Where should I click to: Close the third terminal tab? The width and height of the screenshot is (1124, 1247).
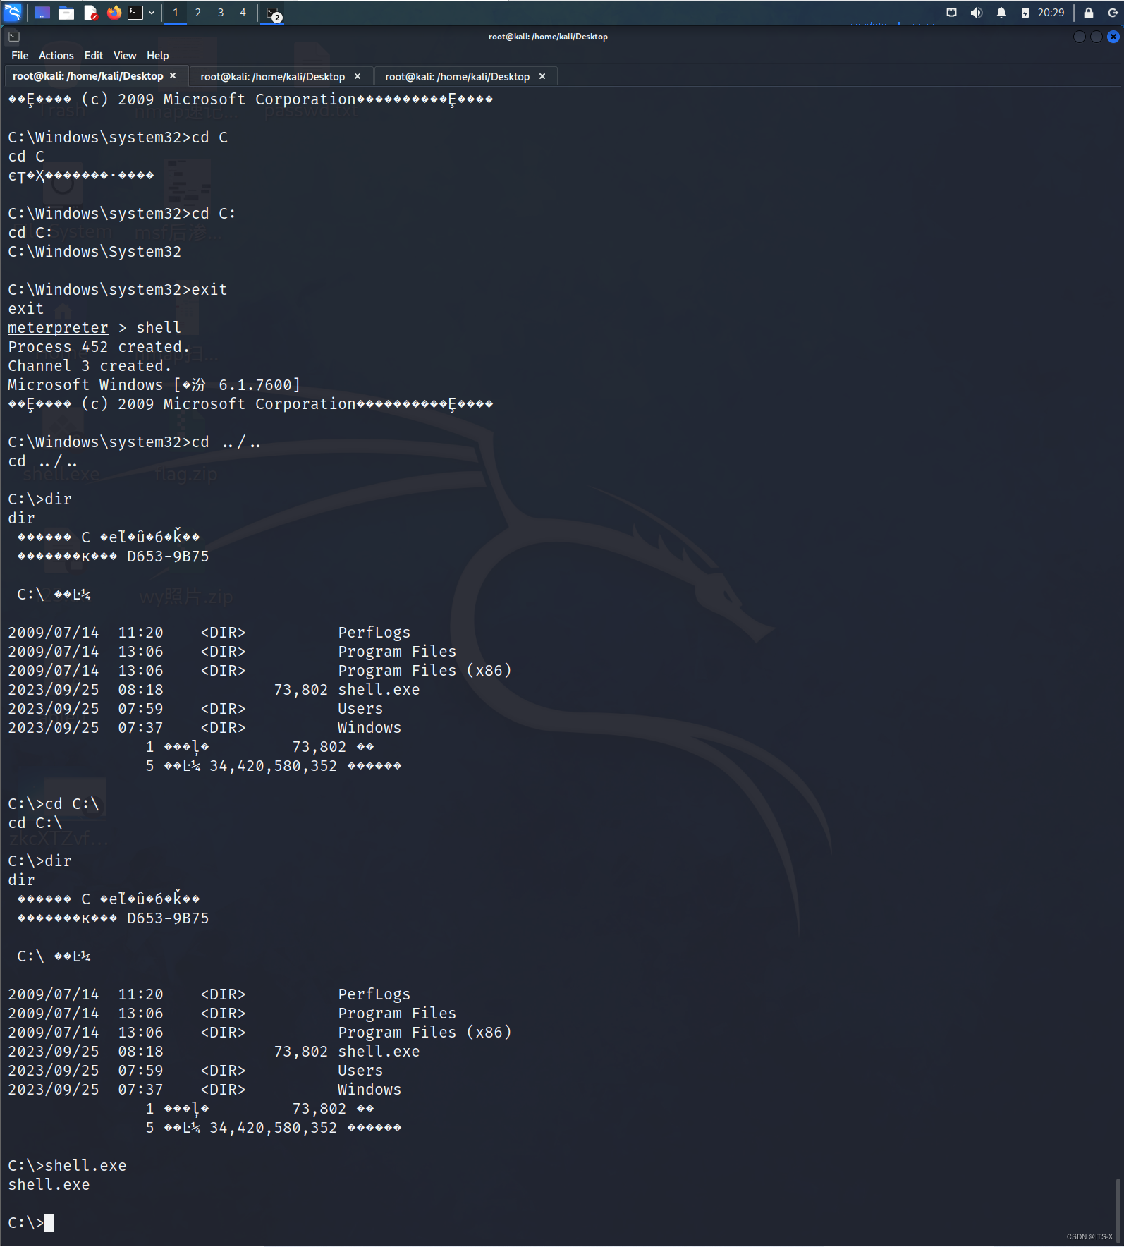[542, 76]
